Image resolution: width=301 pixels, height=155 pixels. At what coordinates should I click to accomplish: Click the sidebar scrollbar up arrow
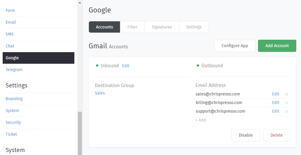[x=80, y=2]
